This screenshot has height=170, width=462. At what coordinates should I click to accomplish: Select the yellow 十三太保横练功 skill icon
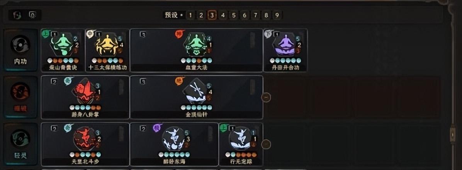107,45
